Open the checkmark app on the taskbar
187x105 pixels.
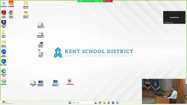117,103
